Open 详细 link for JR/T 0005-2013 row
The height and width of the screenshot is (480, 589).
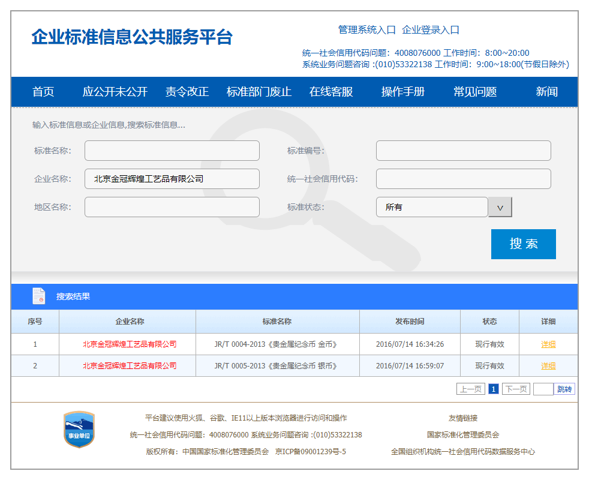(548, 366)
